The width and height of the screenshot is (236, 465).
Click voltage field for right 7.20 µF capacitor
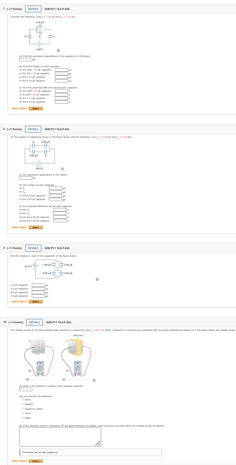pos(61,91)
